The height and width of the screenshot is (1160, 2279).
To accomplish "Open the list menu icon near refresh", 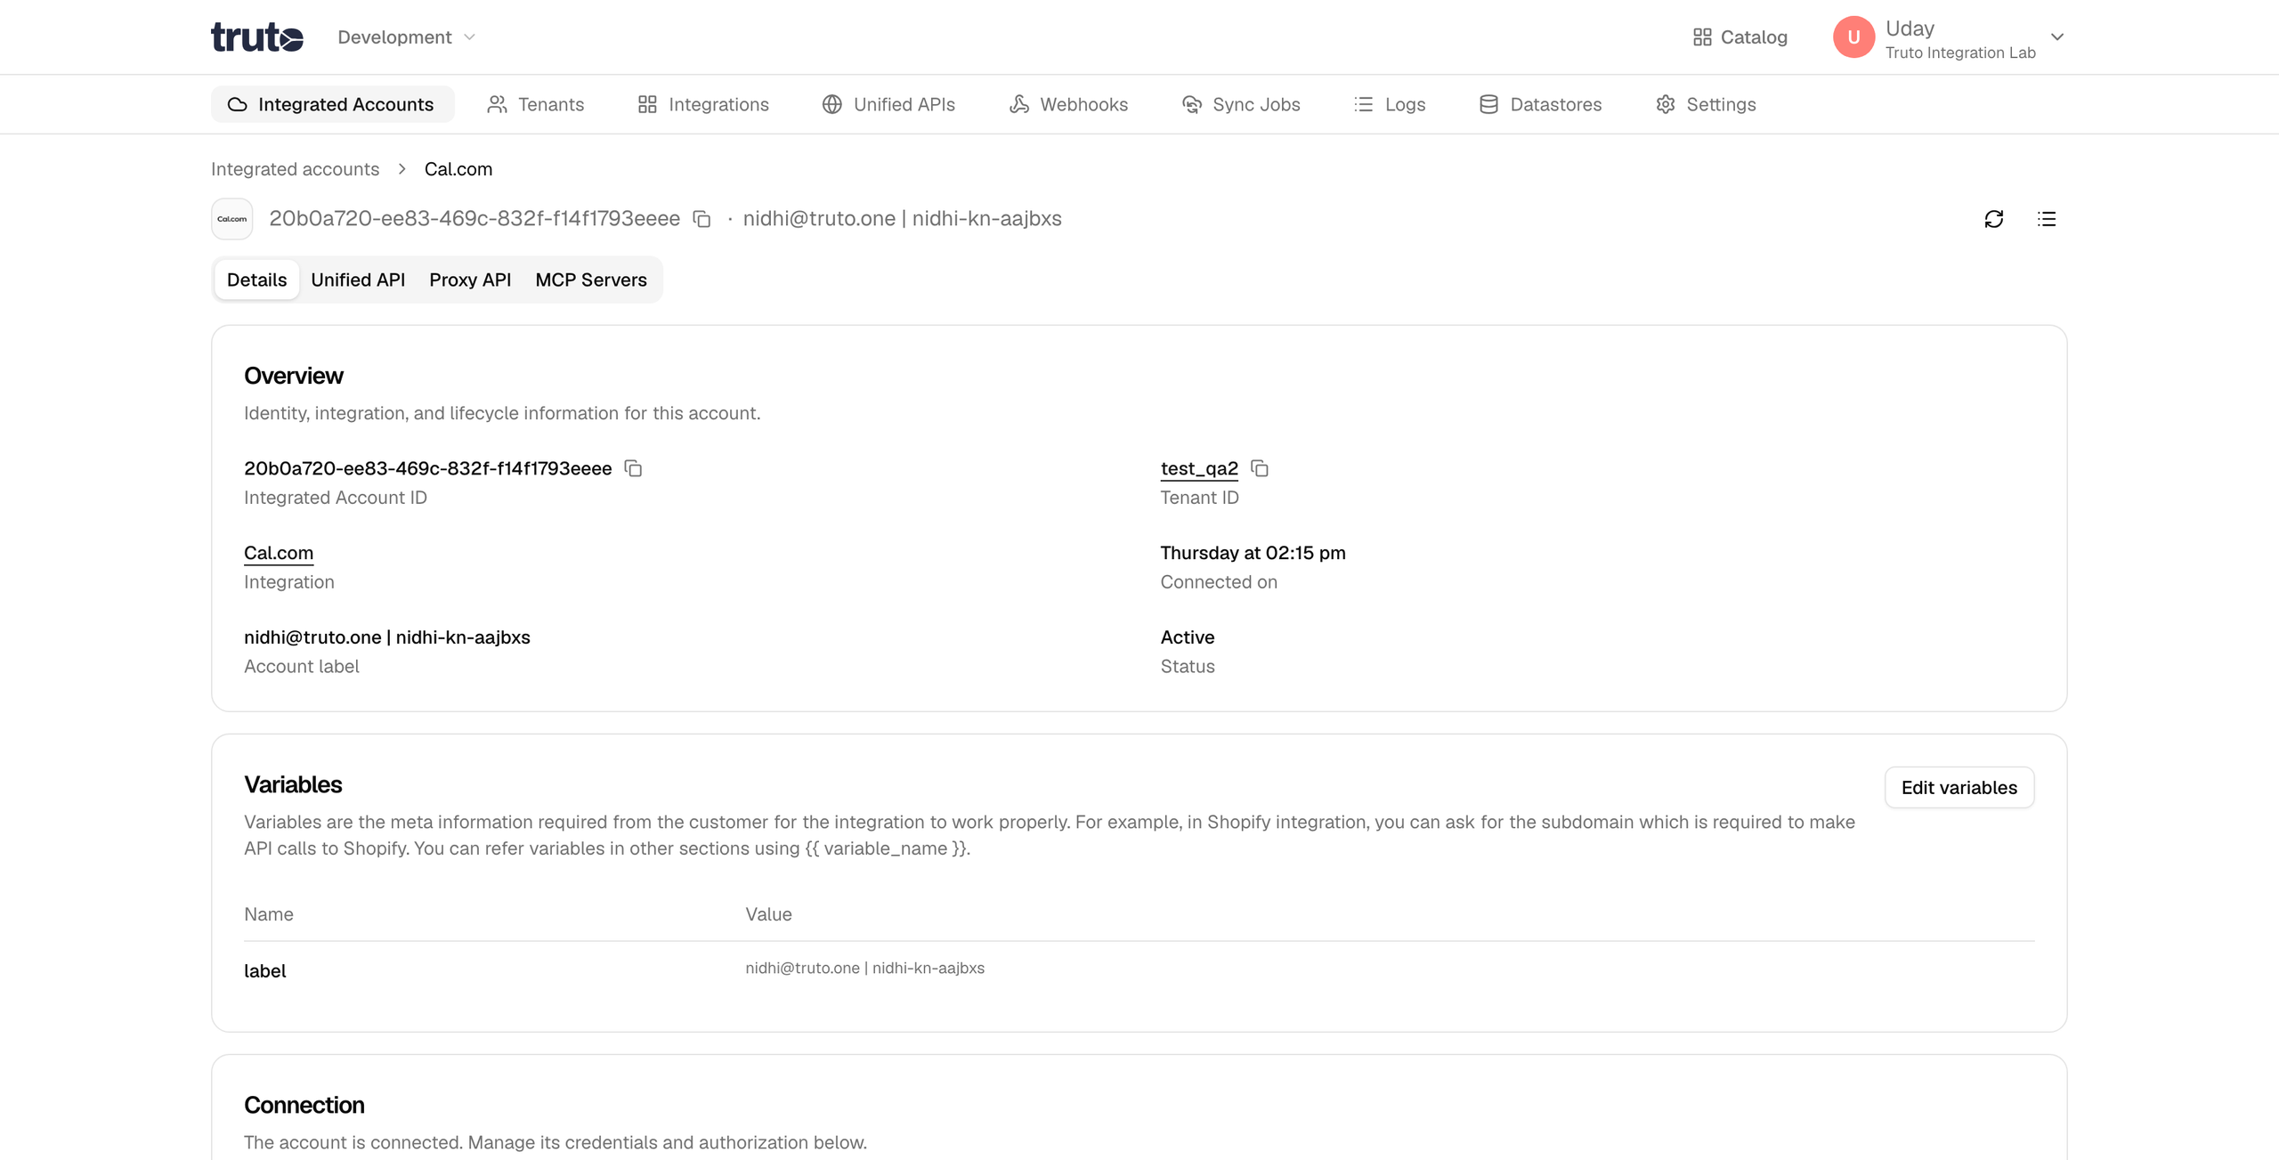I will (2046, 219).
